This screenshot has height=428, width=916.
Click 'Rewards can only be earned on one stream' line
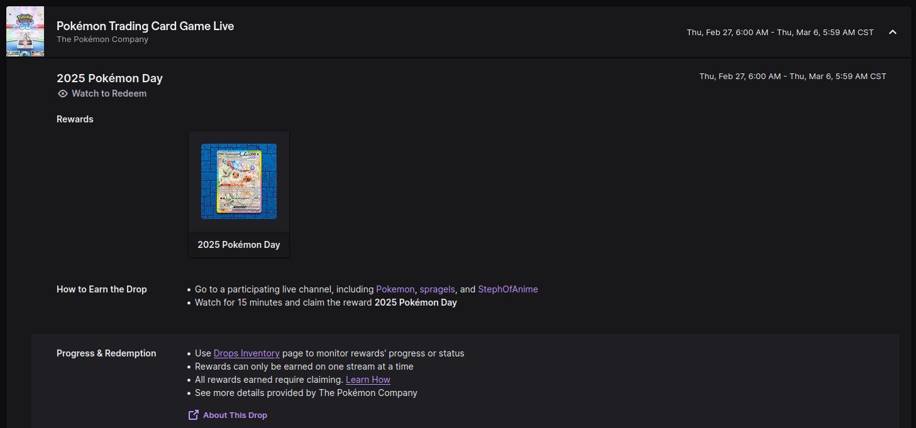point(304,366)
